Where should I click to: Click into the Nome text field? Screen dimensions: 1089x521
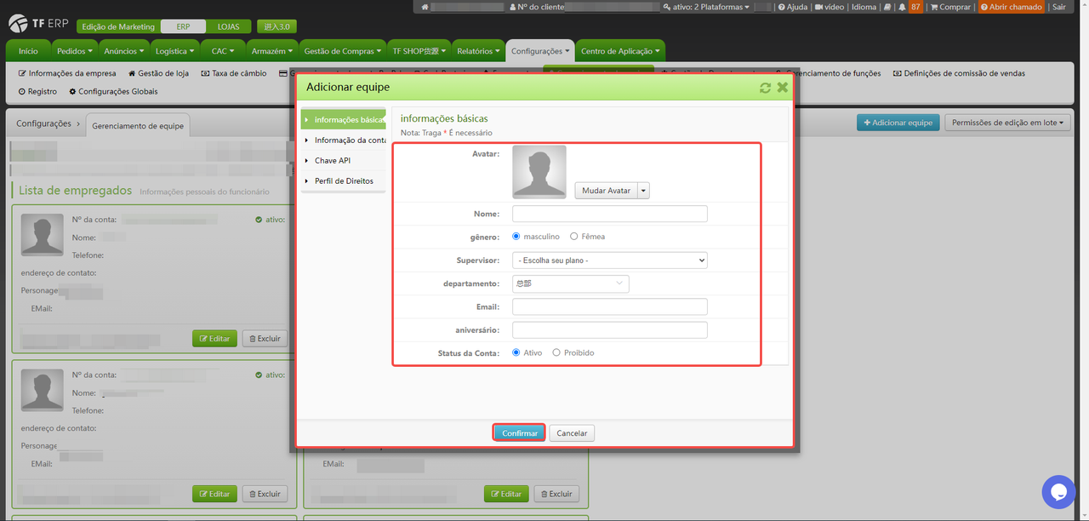[609, 214]
